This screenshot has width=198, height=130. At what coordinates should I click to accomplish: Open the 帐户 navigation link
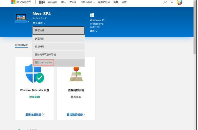(x=42, y=2)
